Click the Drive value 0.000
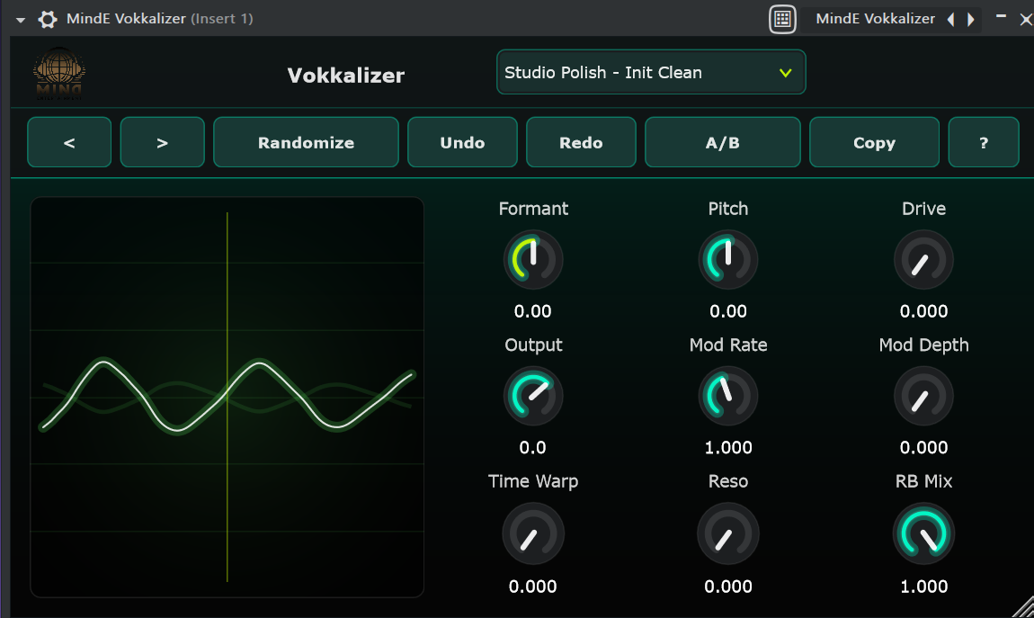1034x618 pixels. tap(924, 311)
